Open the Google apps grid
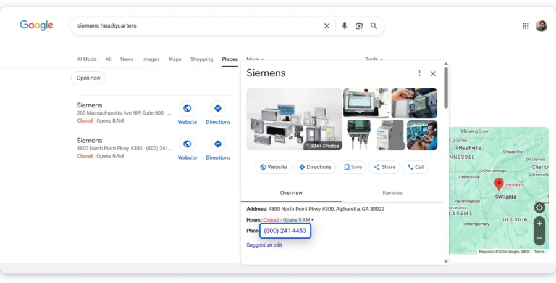 click(526, 26)
